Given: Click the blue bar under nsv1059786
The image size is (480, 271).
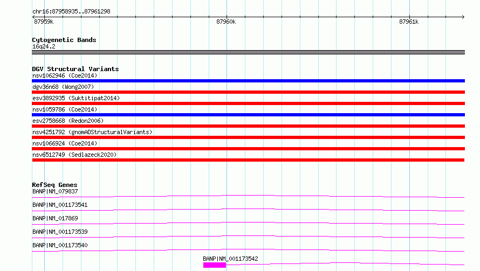Looking at the screenshot, I should pyautogui.click(x=248, y=115).
